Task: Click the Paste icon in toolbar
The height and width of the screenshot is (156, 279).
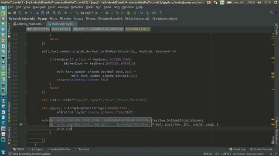Action: click(x=48, y=13)
